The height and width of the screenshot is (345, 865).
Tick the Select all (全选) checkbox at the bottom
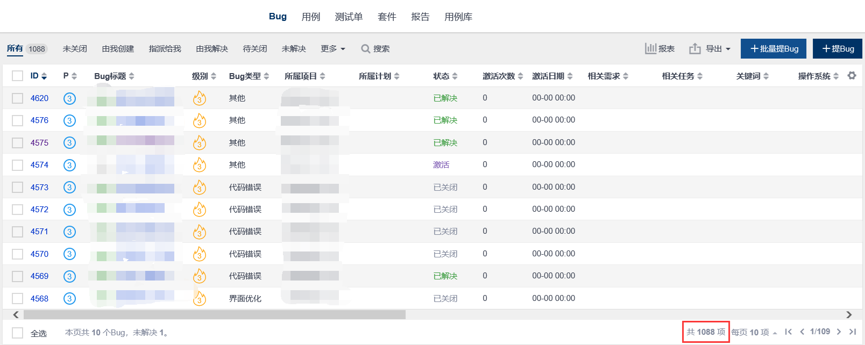point(18,333)
